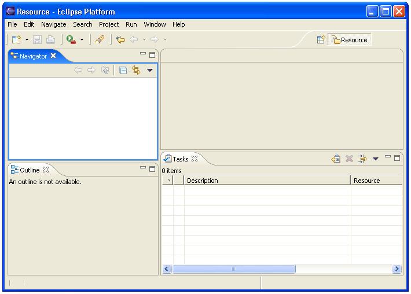Sort by the Resource column header

click(376, 181)
